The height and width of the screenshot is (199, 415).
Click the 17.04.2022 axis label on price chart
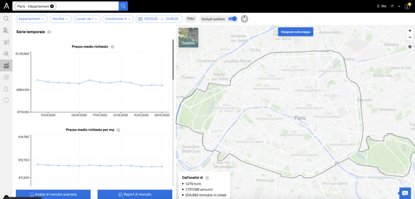(x=100, y=115)
